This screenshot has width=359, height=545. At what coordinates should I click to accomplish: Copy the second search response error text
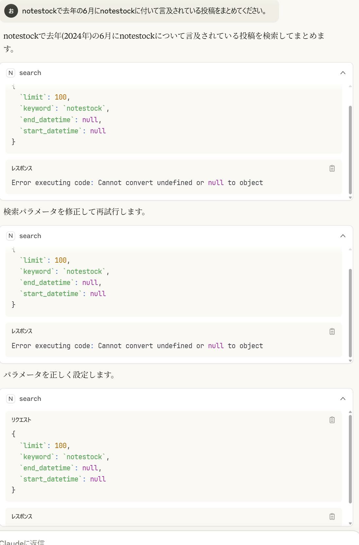(x=332, y=331)
